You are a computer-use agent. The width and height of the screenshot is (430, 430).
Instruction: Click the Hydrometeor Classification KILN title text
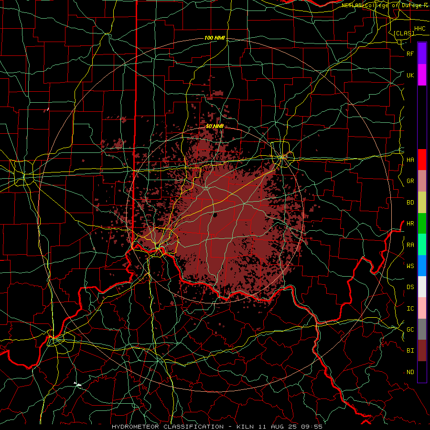click(x=217, y=427)
